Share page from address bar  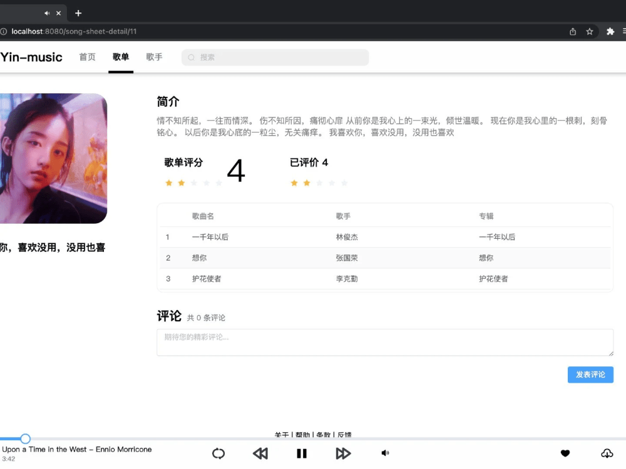[573, 31]
